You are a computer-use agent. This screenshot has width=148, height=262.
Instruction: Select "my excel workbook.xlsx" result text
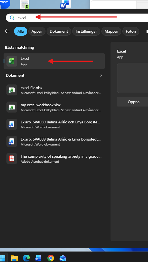[x=41, y=105]
